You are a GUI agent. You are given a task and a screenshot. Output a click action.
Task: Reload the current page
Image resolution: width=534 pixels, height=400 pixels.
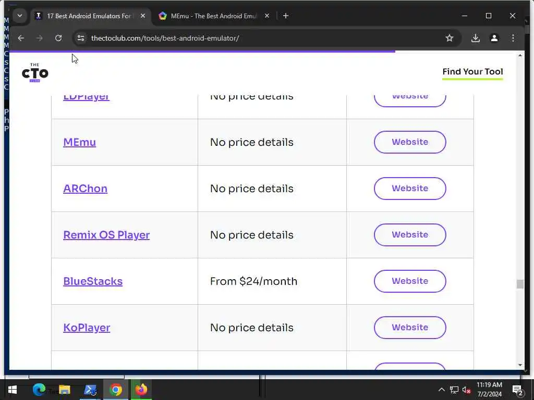point(58,38)
